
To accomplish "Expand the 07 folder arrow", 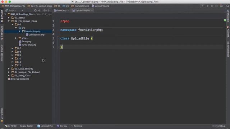I will 13,48.
